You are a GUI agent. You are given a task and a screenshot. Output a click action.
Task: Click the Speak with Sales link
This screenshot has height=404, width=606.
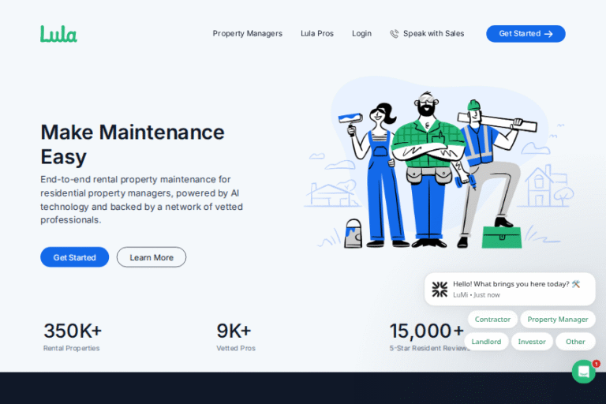coord(433,34)
